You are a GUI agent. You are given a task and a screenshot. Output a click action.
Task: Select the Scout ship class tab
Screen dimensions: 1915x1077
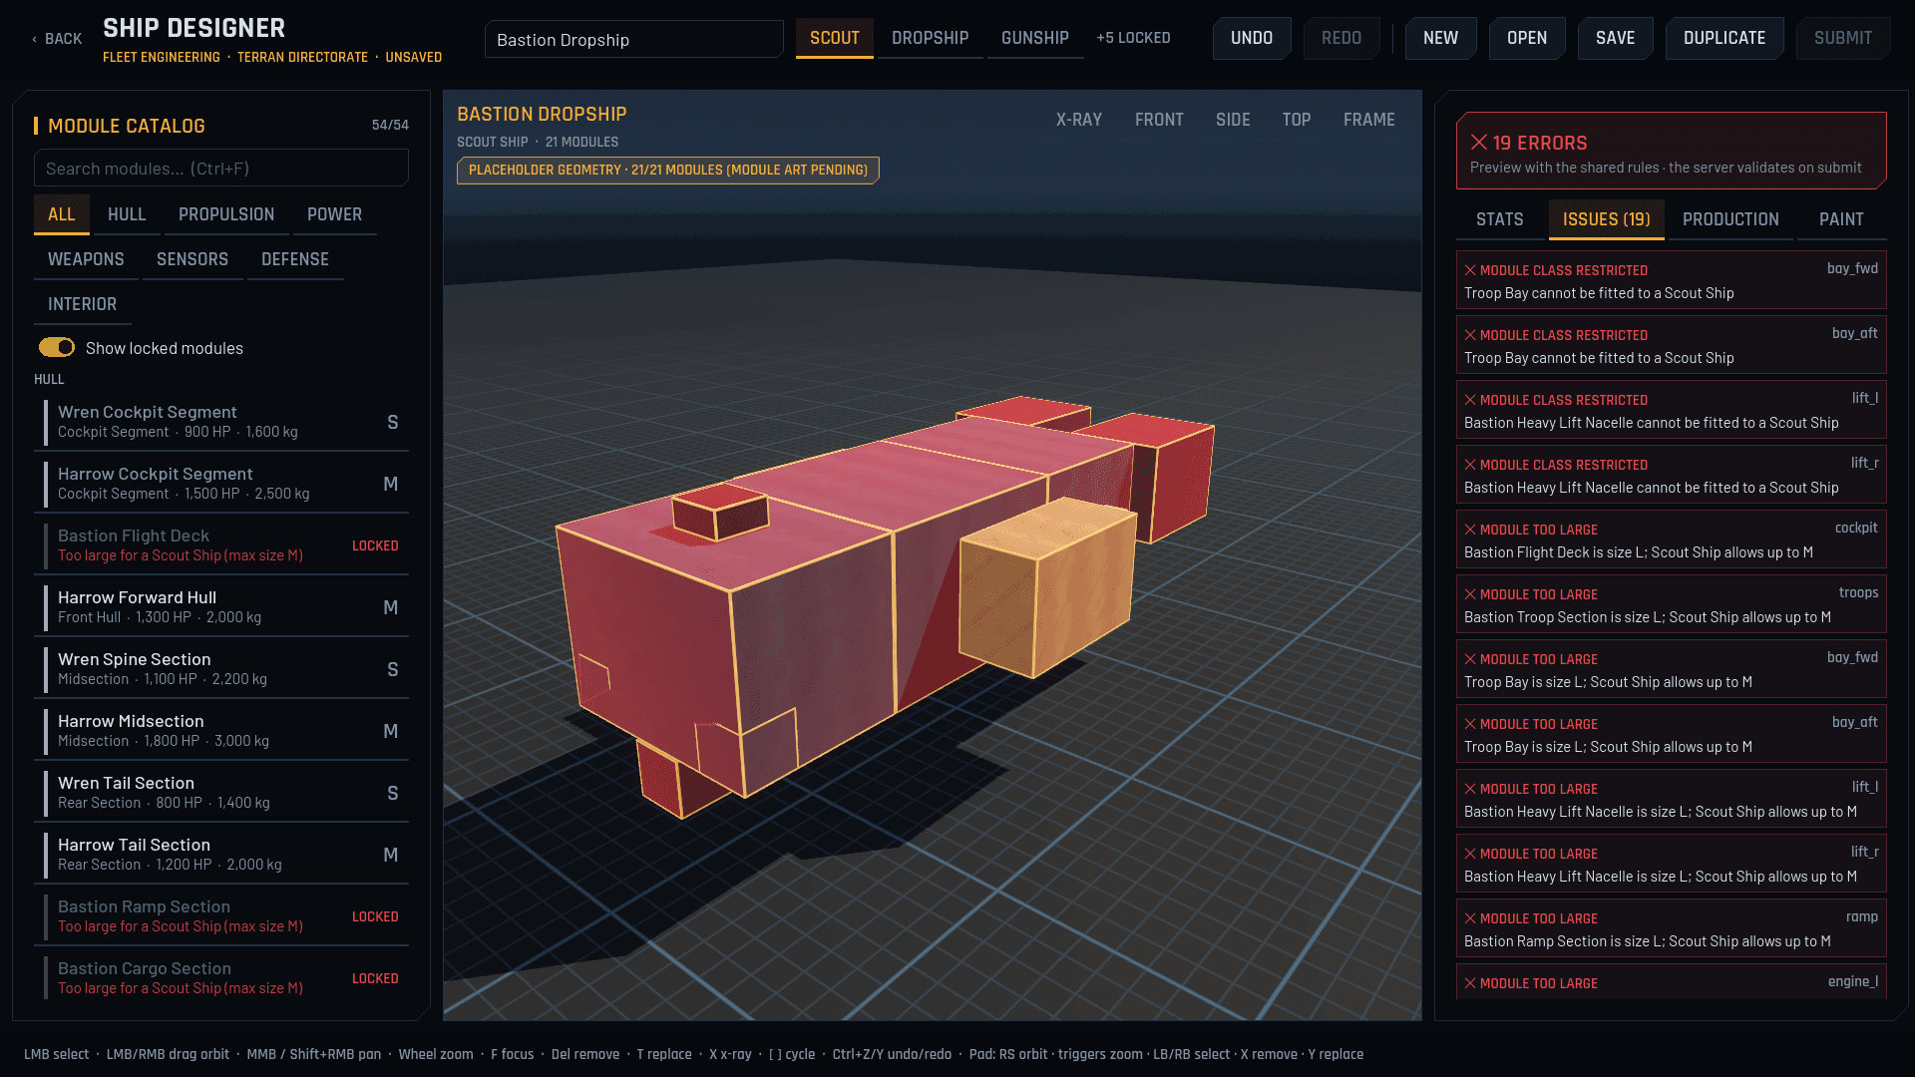pos(834,38)
